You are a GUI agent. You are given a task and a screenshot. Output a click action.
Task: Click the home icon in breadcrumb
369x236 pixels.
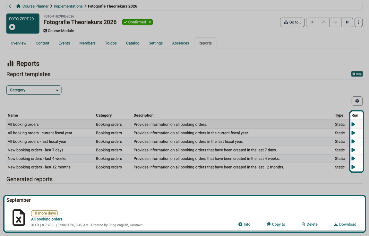tap(18, 6)
